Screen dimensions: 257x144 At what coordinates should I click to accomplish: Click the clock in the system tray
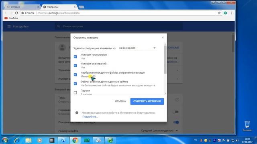pos(247,140)
